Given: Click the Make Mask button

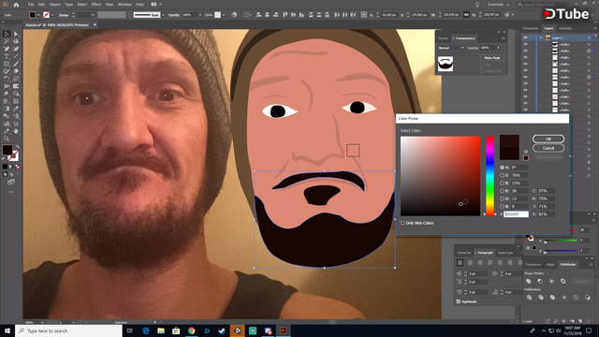Looking at the screenshot, I should [492, 58].
